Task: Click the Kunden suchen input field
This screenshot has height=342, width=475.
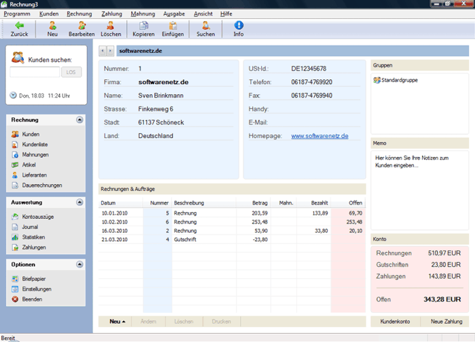Action: coord(35,72)
